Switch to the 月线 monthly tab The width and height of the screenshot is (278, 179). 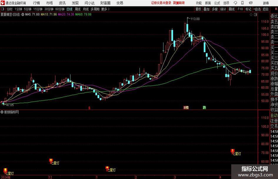pyautogui.click(x=86, y=9)
